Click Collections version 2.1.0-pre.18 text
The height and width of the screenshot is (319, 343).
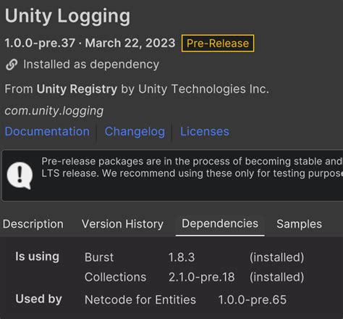click(x=201, y=277)
